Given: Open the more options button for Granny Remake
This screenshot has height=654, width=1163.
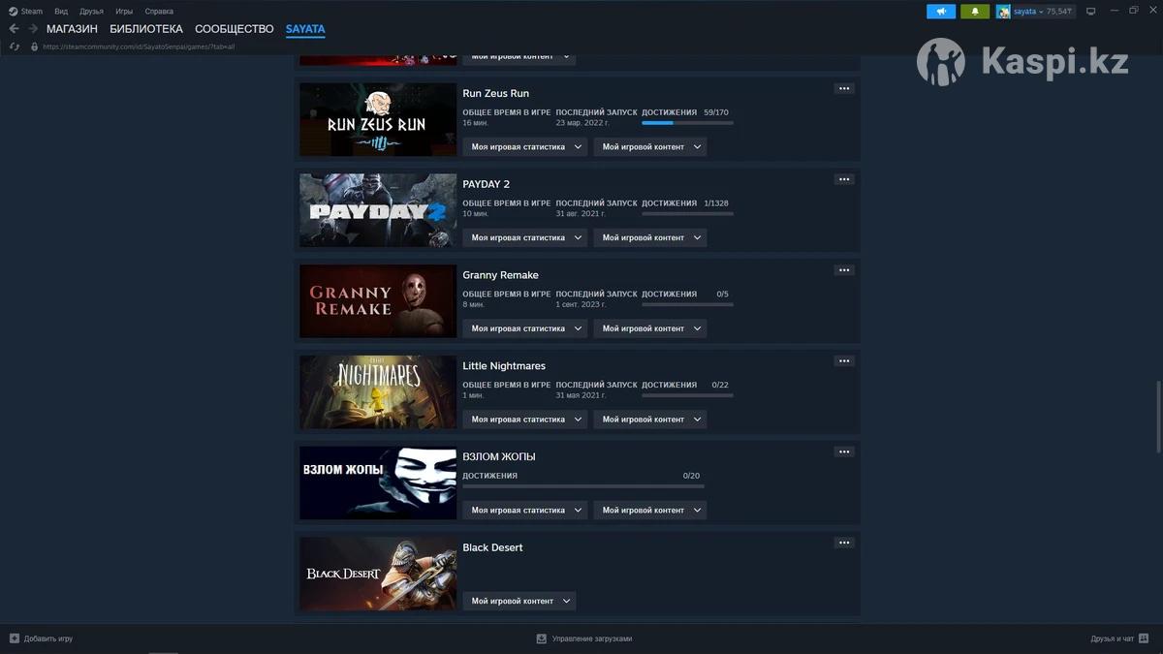Looking at the screenshot, I should pos(844,270).
